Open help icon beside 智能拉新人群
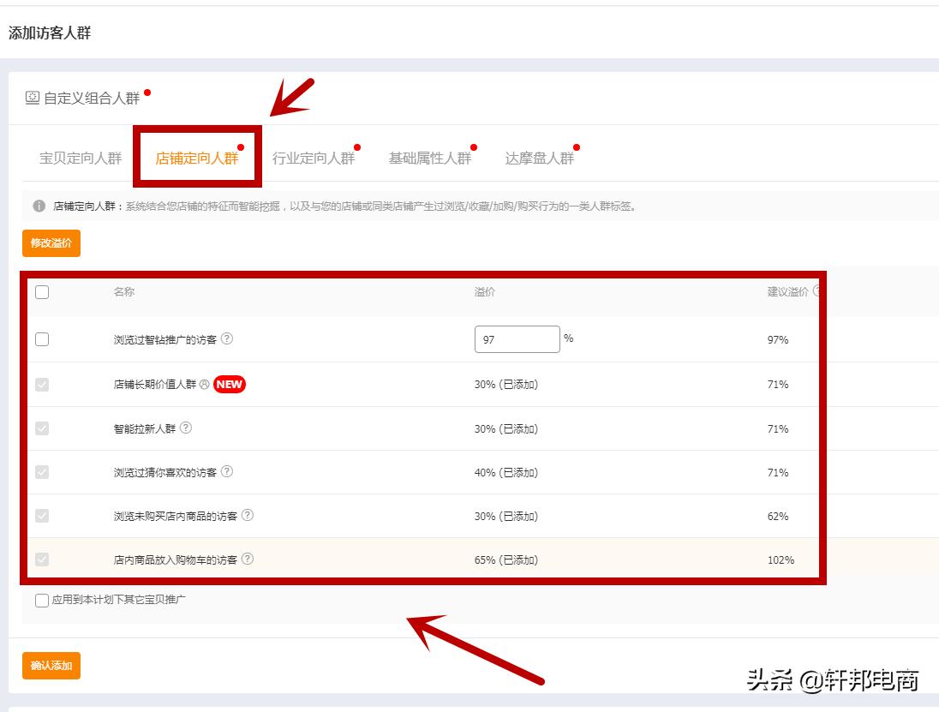The height and width of the screenshot is (712, 939). [186, 428]
